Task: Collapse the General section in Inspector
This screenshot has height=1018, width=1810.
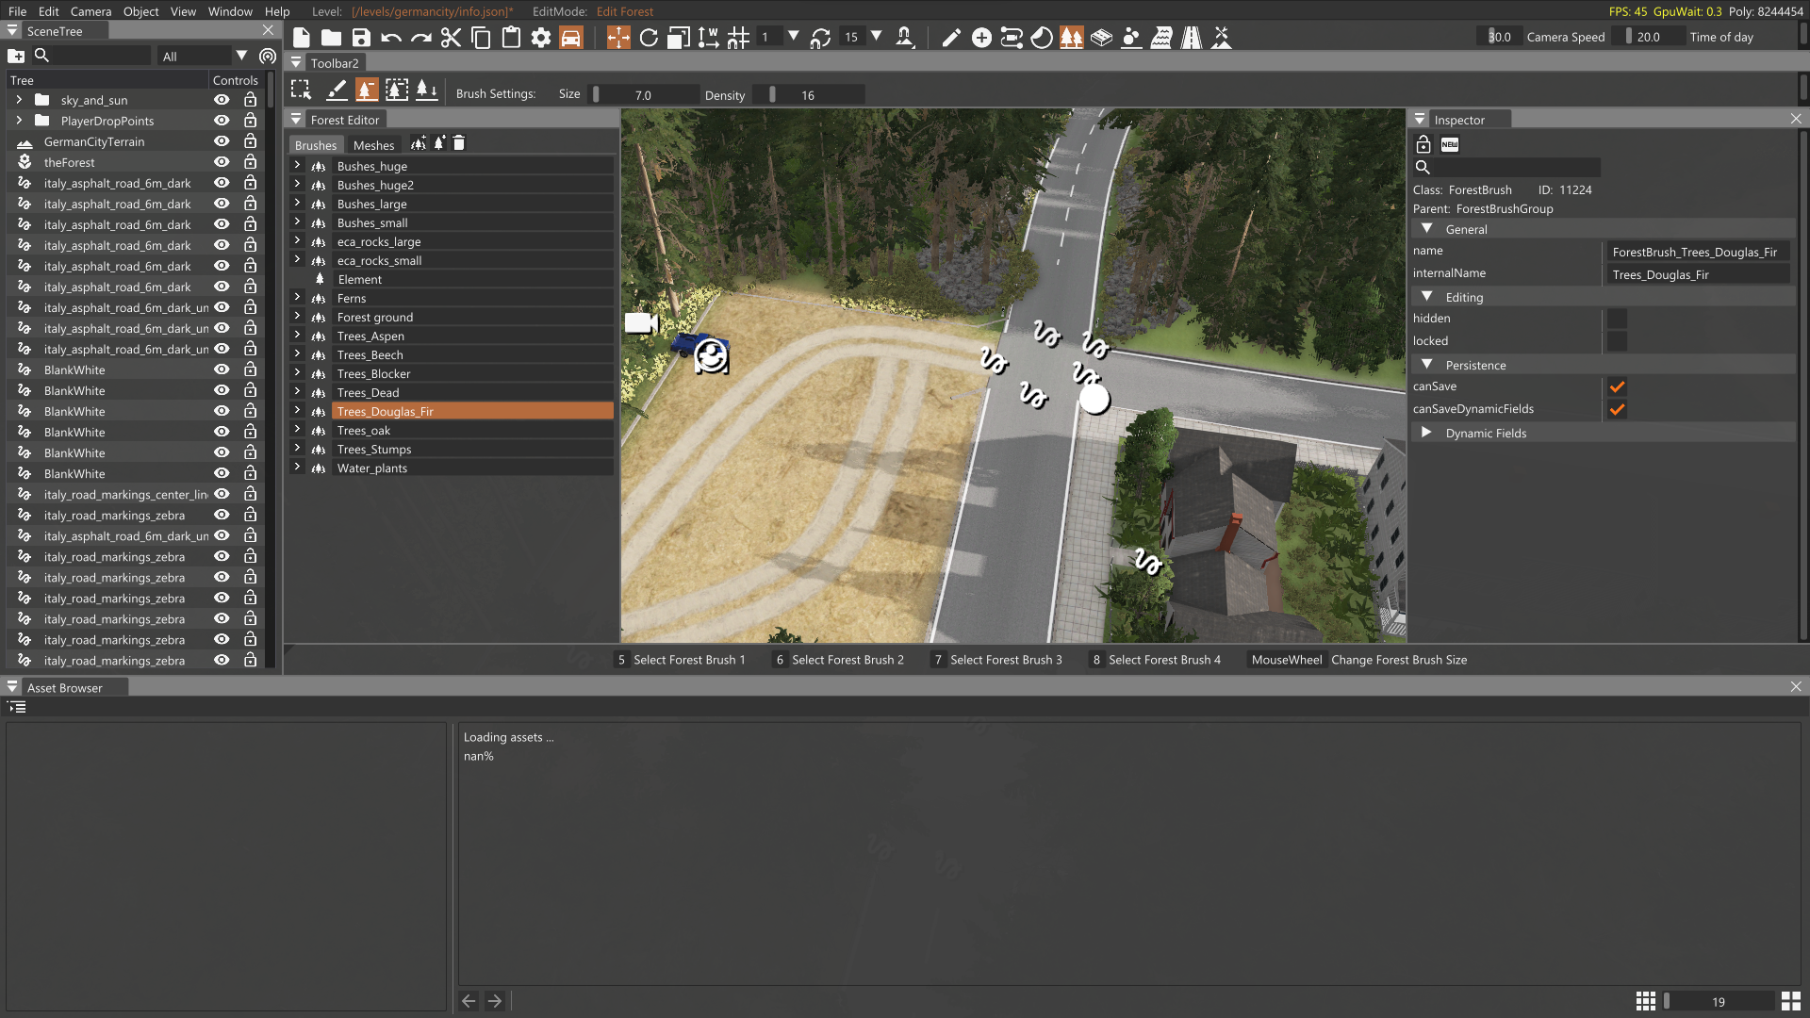Action: pos(1426,229)
